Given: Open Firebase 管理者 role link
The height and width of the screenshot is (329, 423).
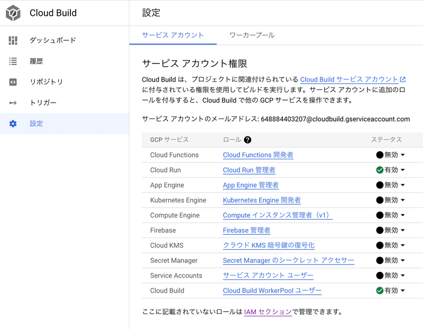Looking at the screenshot, I should pyautogui.click(x=246, y=230).
